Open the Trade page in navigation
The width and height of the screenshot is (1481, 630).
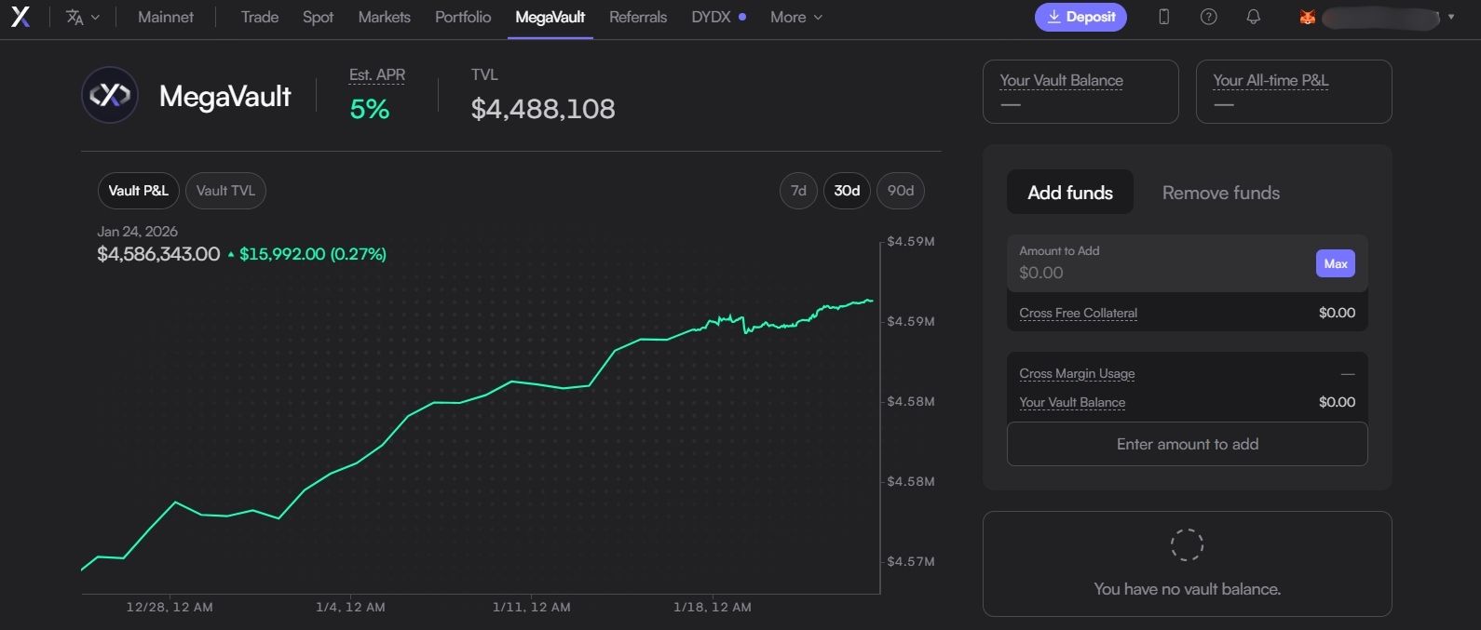click(x=259, y=17)
